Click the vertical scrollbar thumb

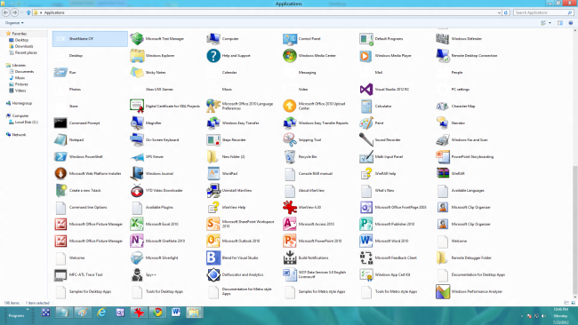[x=574, y=230]
